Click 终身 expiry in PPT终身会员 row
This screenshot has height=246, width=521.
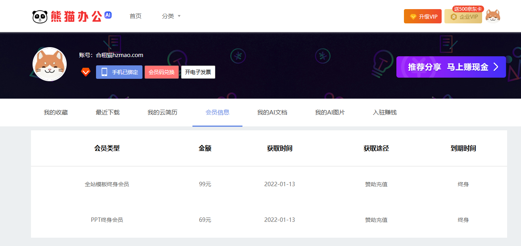pos(463,220)
